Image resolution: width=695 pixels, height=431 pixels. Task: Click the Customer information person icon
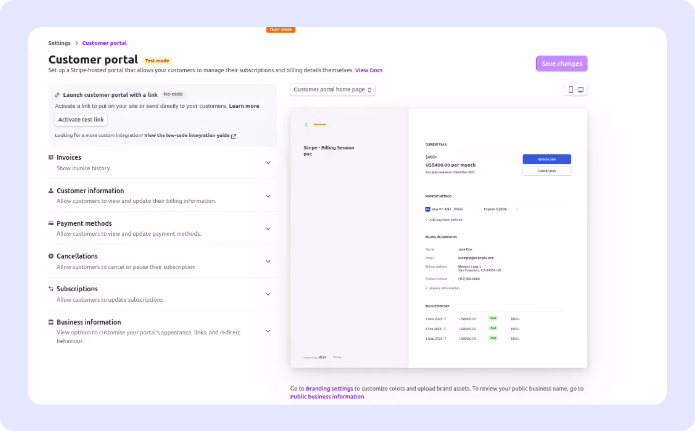51,190
